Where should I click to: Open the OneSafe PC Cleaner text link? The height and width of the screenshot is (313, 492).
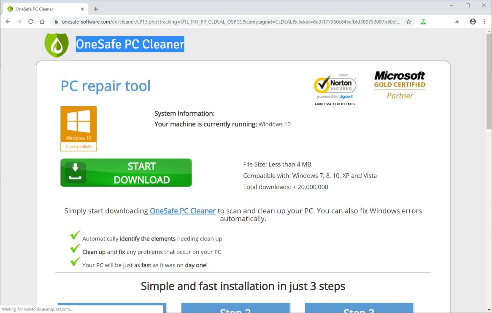(x=183, y=211)
